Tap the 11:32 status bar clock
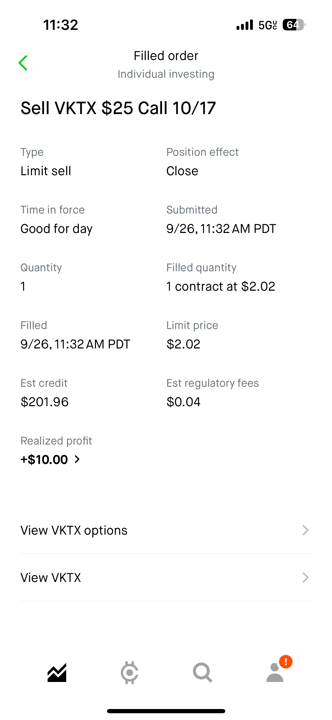This screenshot has height=720, width=332. click(61, 25)
